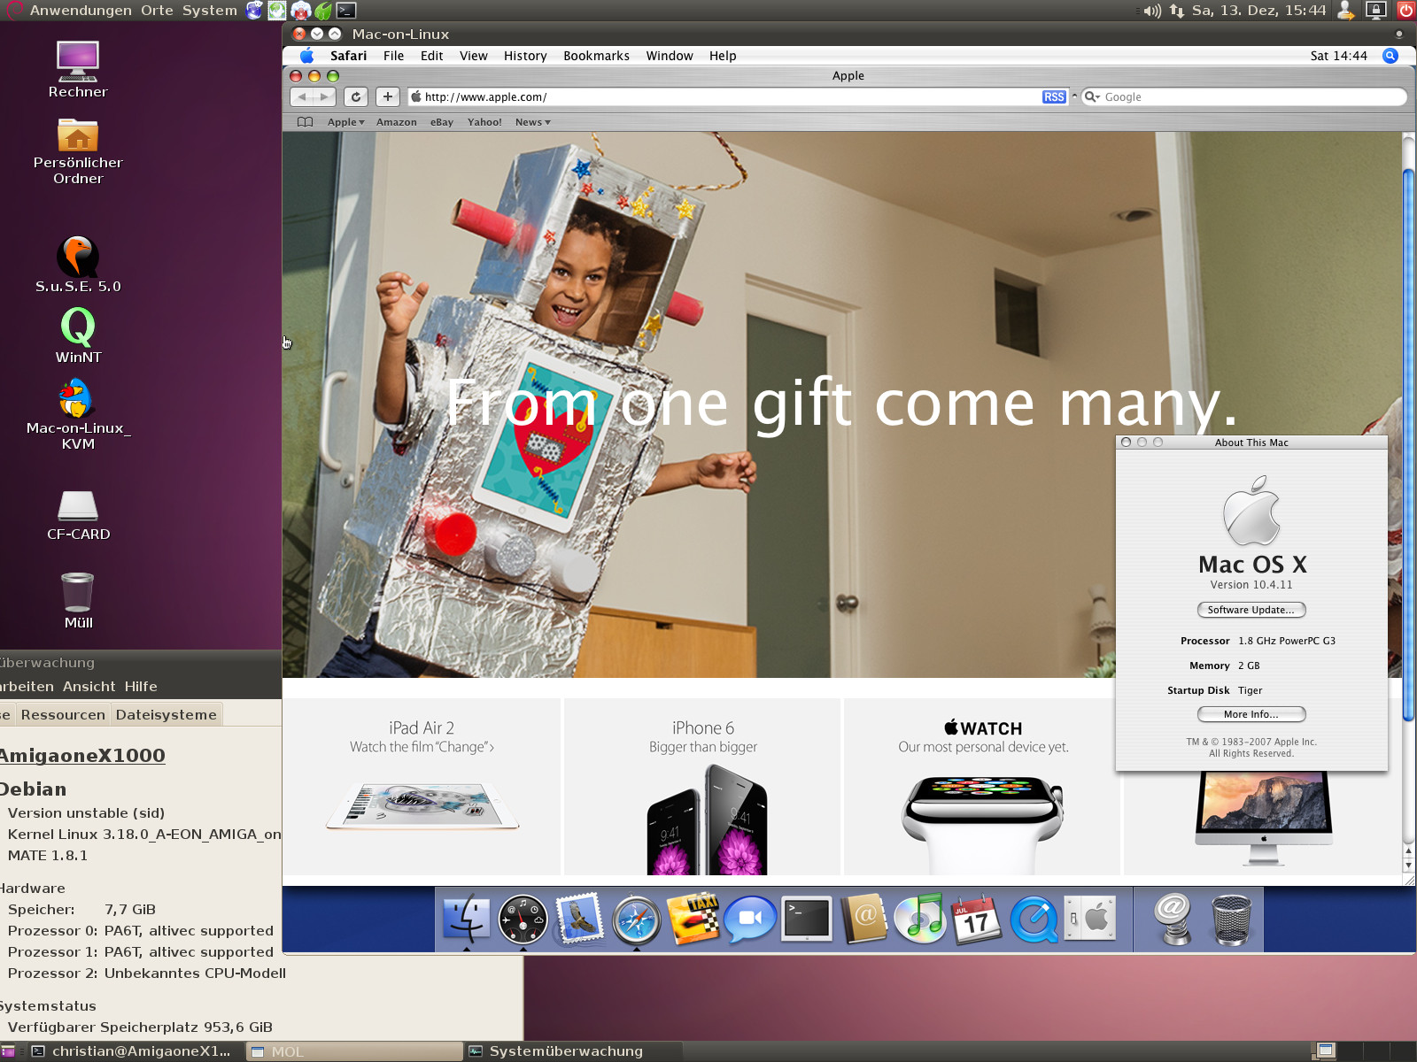The width and height of the screenshot is (1417, 1062).
Task: Show all bookmarks via book icon
Action: (x=306, y=122)
